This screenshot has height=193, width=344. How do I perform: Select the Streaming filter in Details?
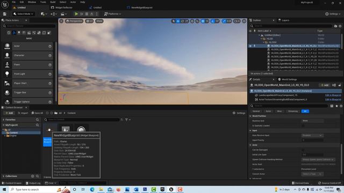(293, 111)
